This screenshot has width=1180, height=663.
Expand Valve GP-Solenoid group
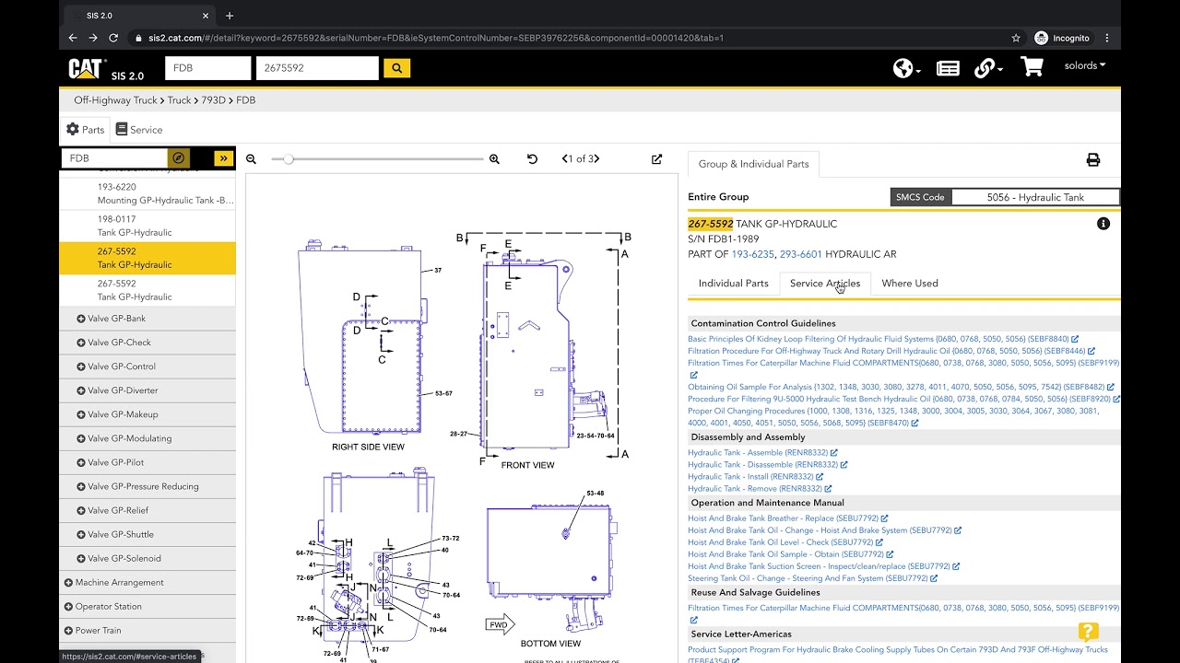click(81, 558)
